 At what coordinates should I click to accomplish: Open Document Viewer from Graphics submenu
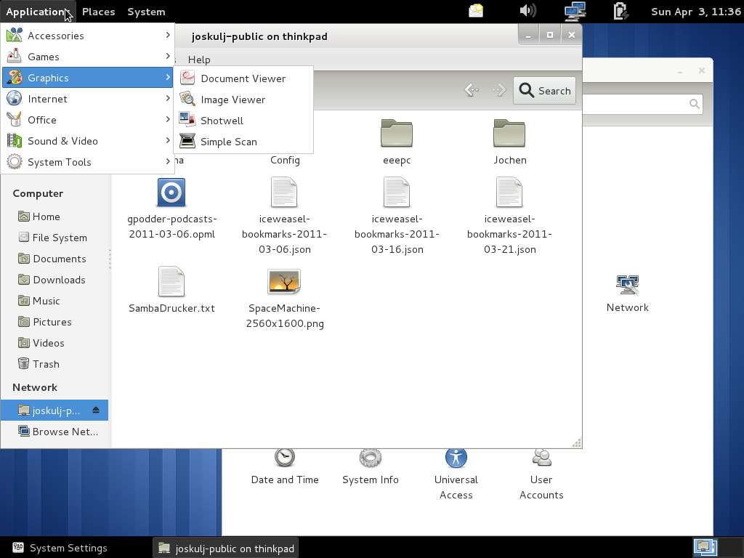click(x=243, y=78)
